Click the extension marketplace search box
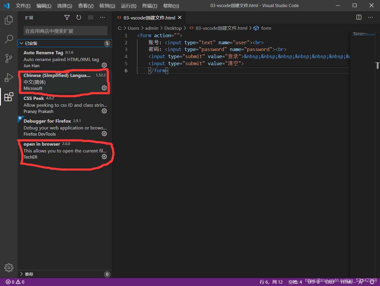The image size is (380, 286). [65, 31]
